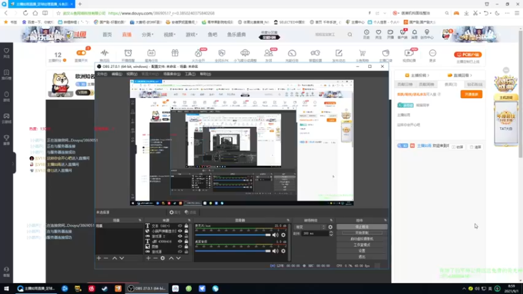Switch to 钻石粉丝 tab

pos(475,84)
